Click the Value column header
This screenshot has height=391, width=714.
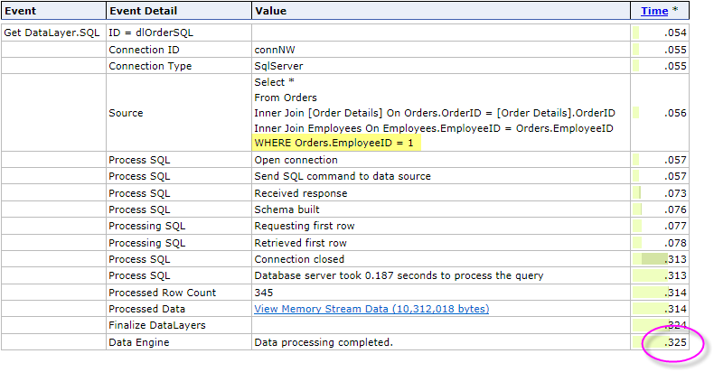pos(271,11)
